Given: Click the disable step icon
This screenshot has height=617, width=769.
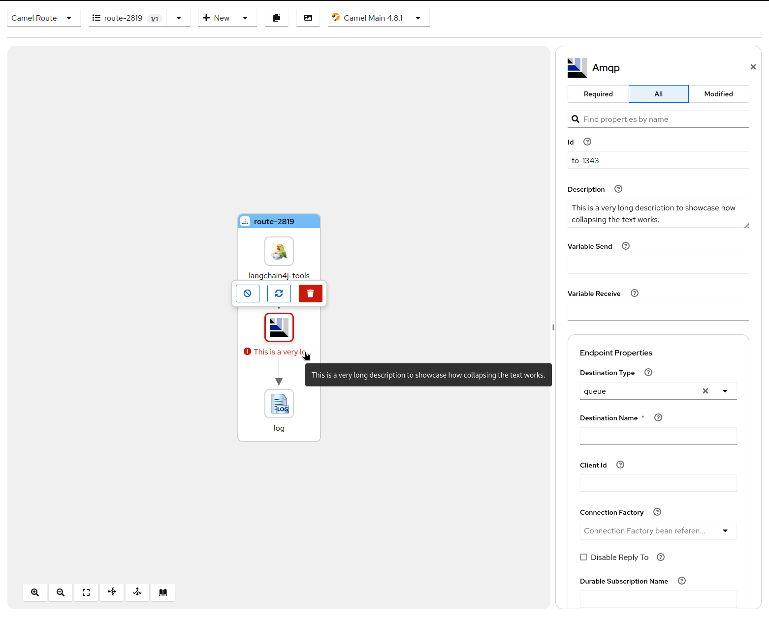Looking at the screenshot, I should click(x=248, y=294).
